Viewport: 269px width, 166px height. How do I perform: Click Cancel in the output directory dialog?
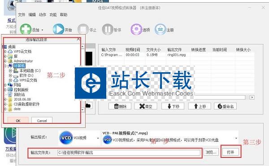pos(42,121)
